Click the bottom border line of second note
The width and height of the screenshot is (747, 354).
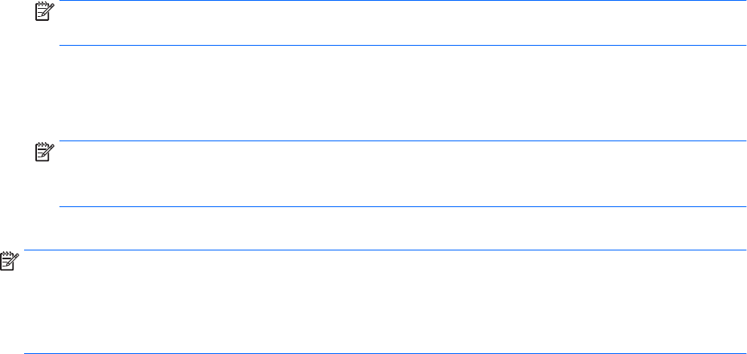(x=402, y=206)
